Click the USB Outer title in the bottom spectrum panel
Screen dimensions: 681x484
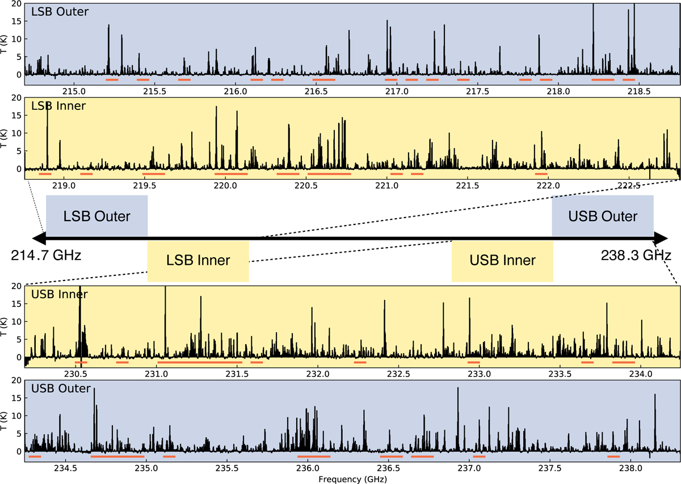click(60, 389)
